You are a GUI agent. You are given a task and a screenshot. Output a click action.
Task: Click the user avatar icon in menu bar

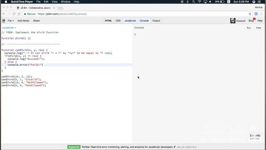click(254, 2)
